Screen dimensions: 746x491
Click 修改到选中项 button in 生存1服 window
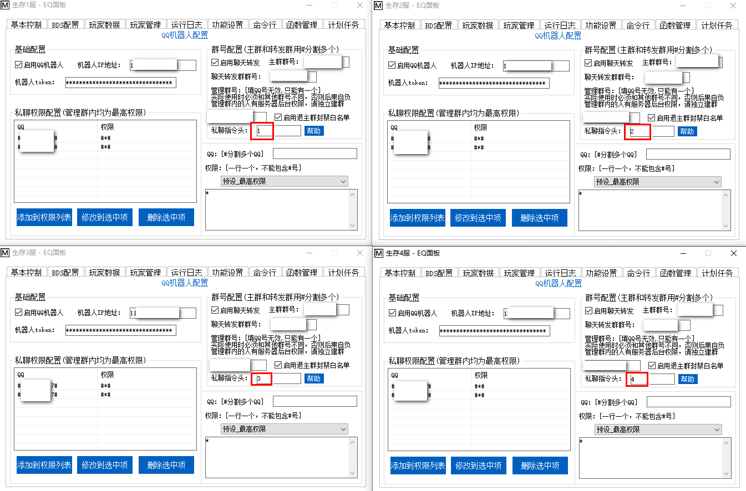click(105, 217)
